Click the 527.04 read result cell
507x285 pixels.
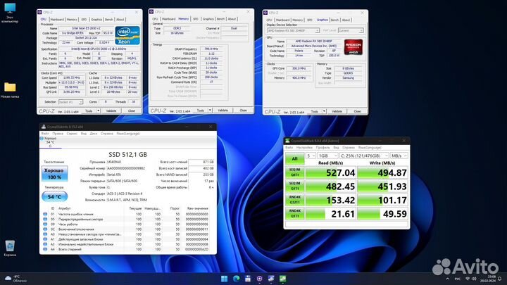coord(331,172)
